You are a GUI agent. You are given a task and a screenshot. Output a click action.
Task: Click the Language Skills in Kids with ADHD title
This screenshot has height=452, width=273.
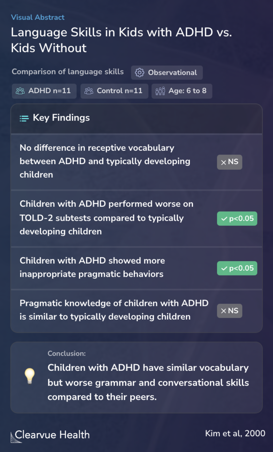pyautogui.click(x=121, y=40)
